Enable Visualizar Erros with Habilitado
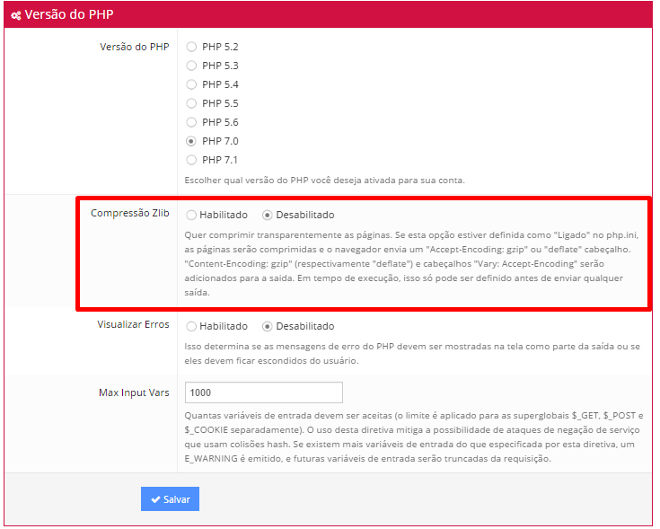660x529 pixels. (x=191, y=326)
